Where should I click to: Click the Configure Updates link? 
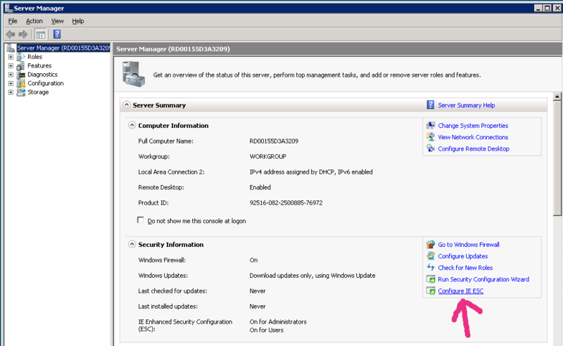coord(462,256)
